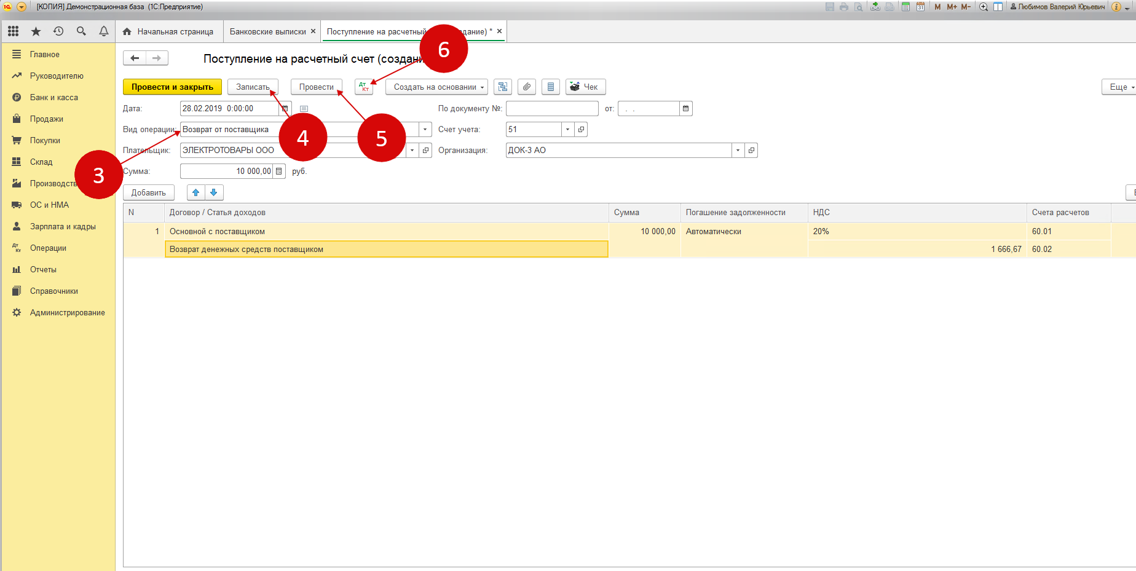This screenshot has width=1136, height=571.
Task: Open Банк и касса menu section
Action: [x=54, y=98]
